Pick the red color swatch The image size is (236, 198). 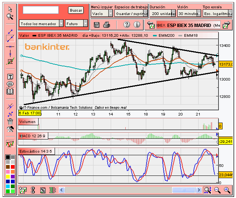(x=13, y=167)
